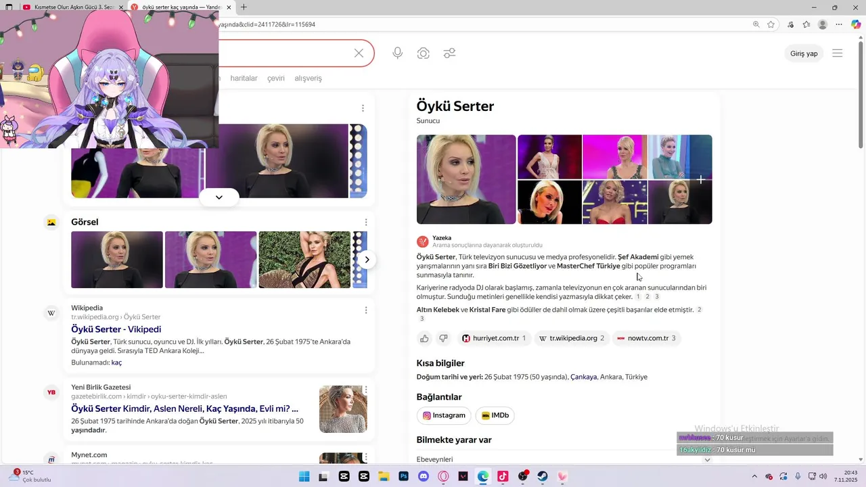Viewport: 866px width, 487px height.
Task: Open the Mynet.com result source
Action: (89, 455)
